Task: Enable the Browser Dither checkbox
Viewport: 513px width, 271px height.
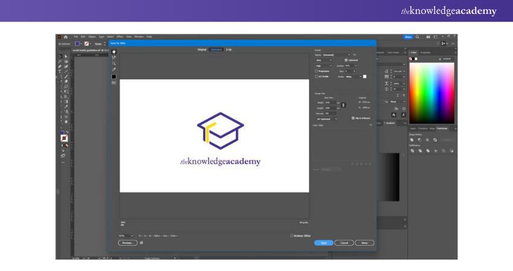Action: click(x=292, y=235)
